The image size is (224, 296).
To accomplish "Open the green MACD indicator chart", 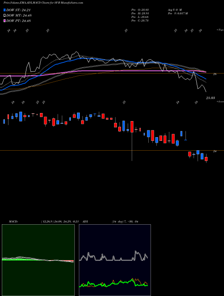I will coord(38,260).
